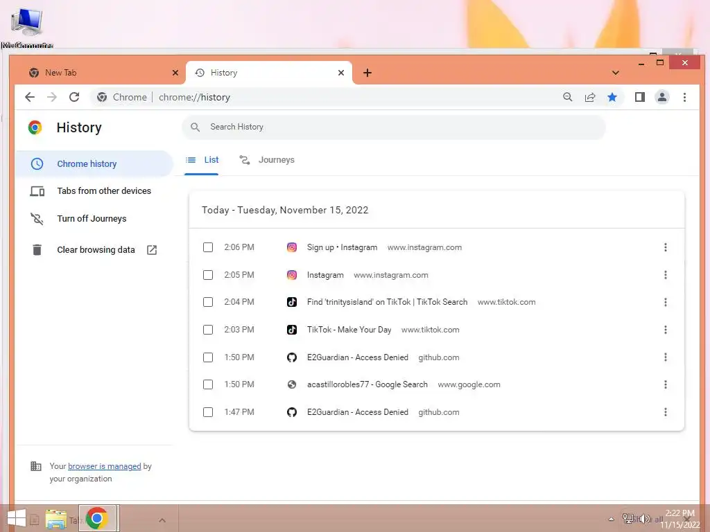
Task: Toggle the bookmark star icon
Action: pos(612,97)
